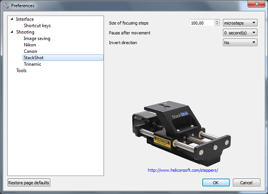
Task: Open the Invert direction dropdown
Action: (x=240, y=43)
